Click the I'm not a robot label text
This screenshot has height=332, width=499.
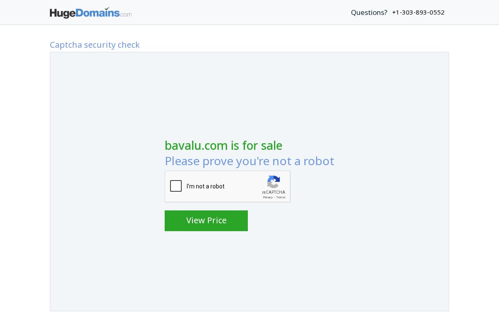coord(205,186)
